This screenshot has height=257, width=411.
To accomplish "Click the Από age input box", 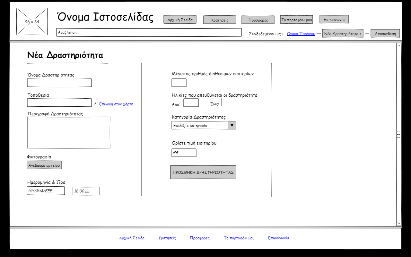I will click(x=191, y=103).
